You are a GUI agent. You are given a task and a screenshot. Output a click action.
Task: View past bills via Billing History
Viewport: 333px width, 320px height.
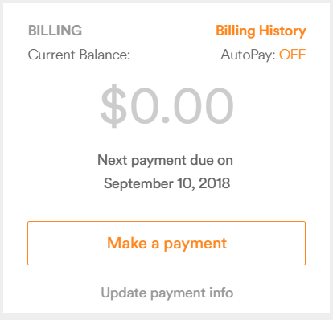[261, 31]
